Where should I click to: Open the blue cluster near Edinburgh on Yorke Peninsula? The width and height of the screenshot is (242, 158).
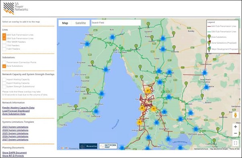(x=96, y=111)
